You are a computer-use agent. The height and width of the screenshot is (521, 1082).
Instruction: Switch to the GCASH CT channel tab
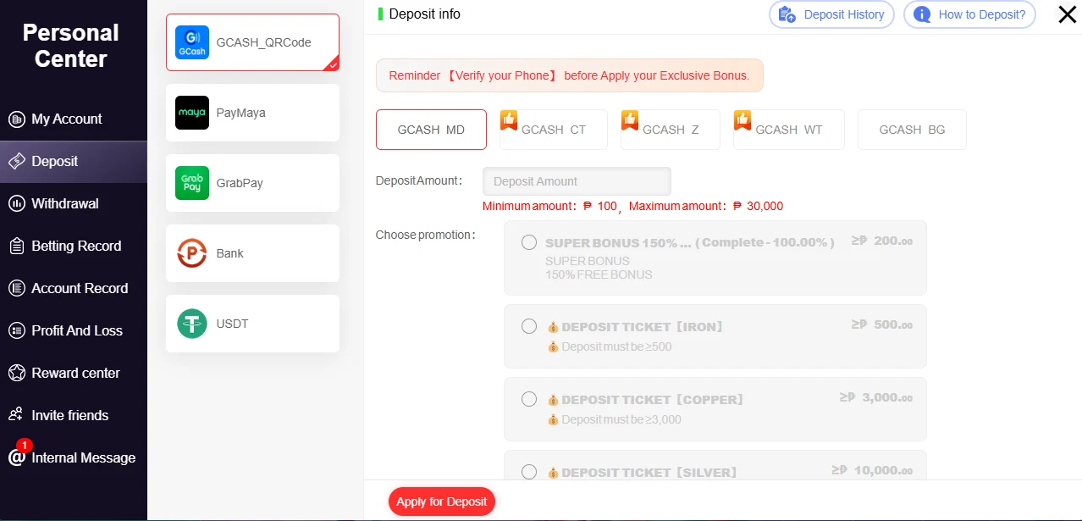[x=553, y=130]
